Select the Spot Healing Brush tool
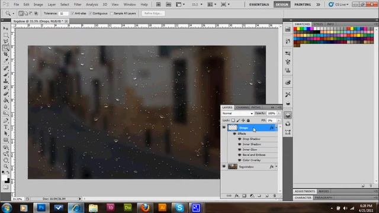Viewport: 379px width, 213px height. [6, 69]
